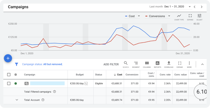
Task: Click the blue Cost legend swatch
Action: point(126,16)
